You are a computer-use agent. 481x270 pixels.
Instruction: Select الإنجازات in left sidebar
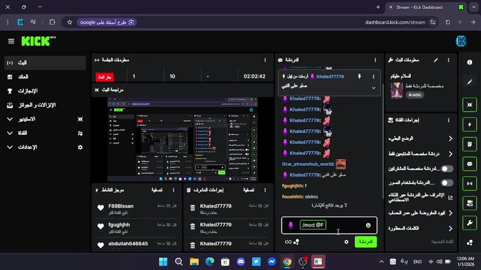tap(45, 91)
